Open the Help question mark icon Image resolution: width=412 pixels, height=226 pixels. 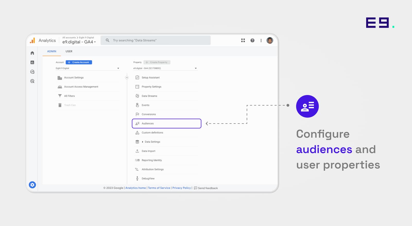click(x=252, y=40)
